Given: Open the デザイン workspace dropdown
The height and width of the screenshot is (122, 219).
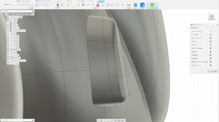Looking at the screenshot, I should pyautogui.click(x=7, y=5).
